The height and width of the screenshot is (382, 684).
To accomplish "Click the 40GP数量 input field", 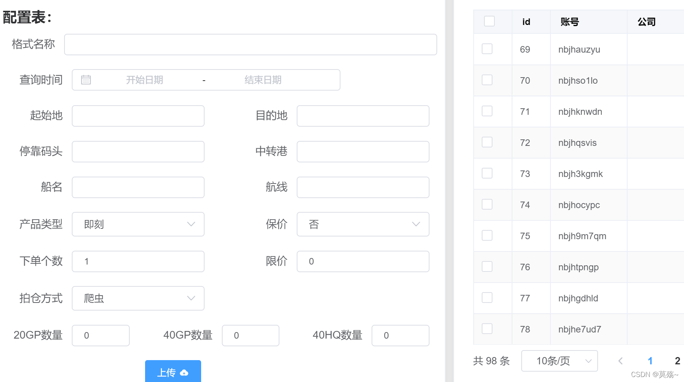I will (x=251, y=336).
